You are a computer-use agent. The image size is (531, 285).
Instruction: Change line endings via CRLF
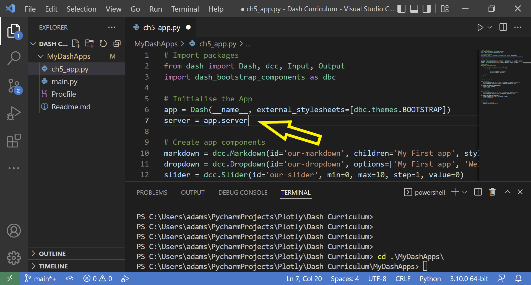(403, 279)
